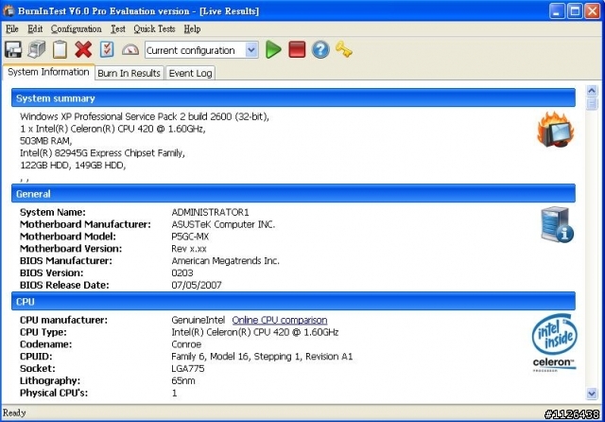Click the 503MB RAM summary line
This screenshot has width=605, height=422.
tap(46, 141)
